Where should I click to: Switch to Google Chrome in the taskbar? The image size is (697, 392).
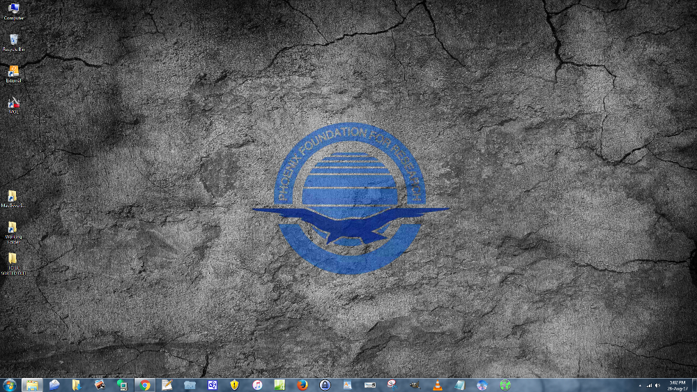click(x=145, y=385)
